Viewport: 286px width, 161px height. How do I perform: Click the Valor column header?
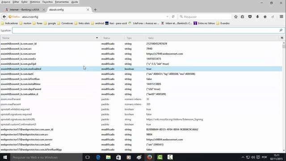213,38
